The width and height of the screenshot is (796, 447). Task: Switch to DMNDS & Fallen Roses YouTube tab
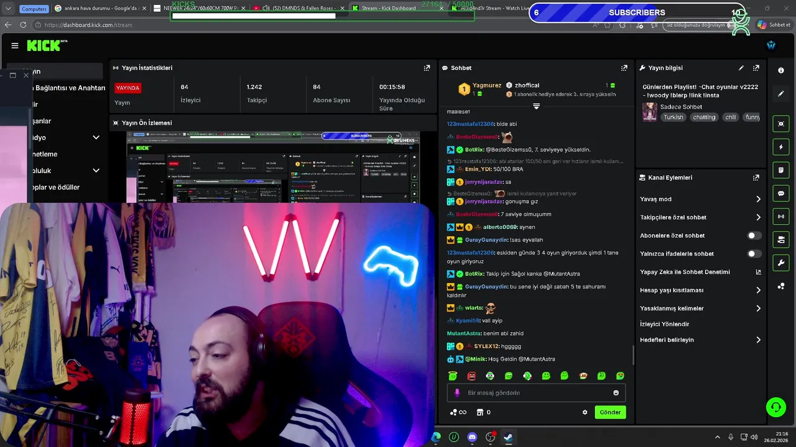point(298,9)
